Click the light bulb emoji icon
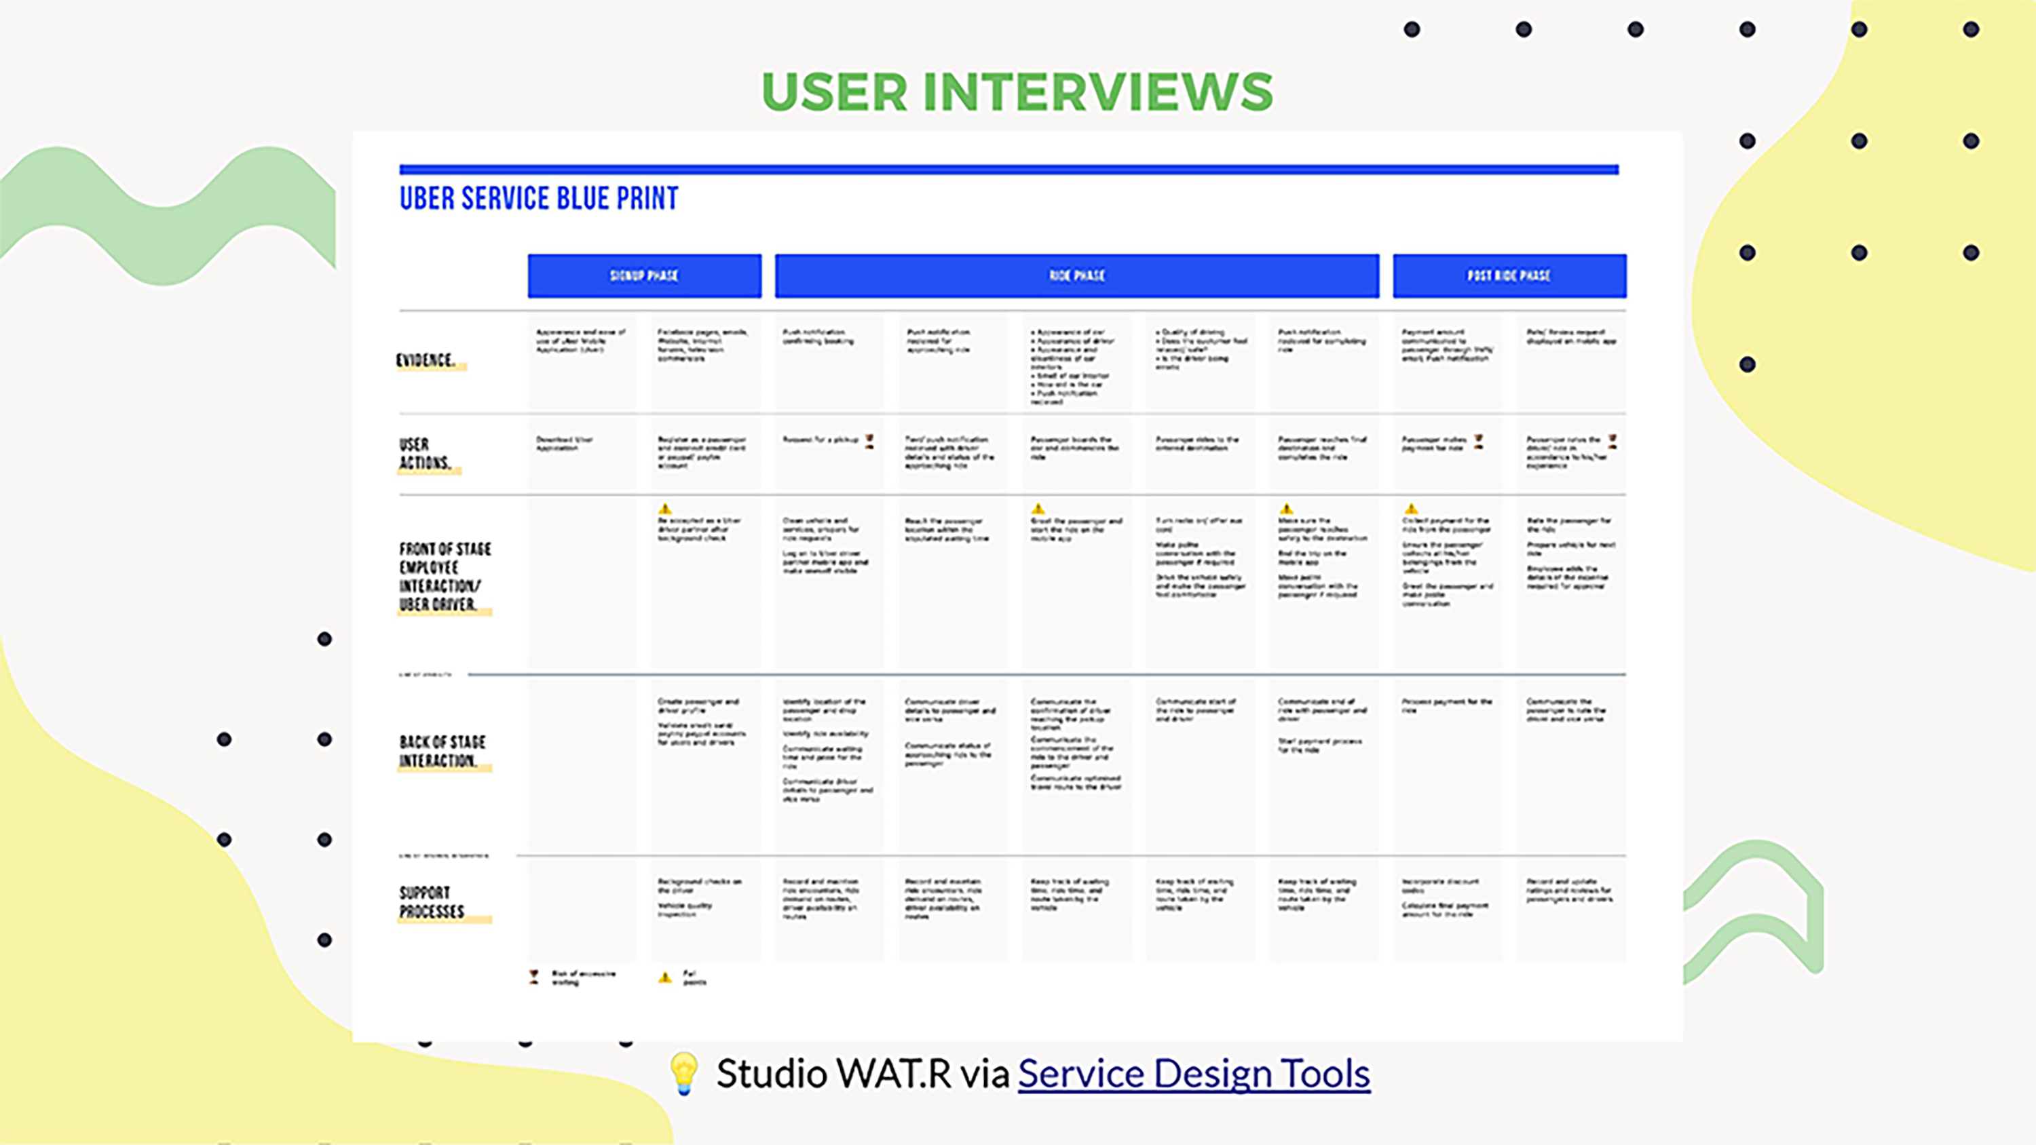The height and width of the screenshot is (1145, 2036). point(683,1073)
